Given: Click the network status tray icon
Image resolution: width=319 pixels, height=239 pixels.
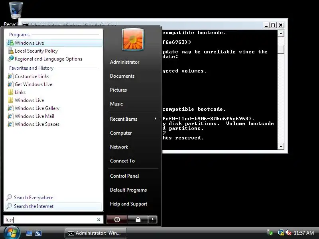Looking at the screenshot, I should (x=281, y=233).
